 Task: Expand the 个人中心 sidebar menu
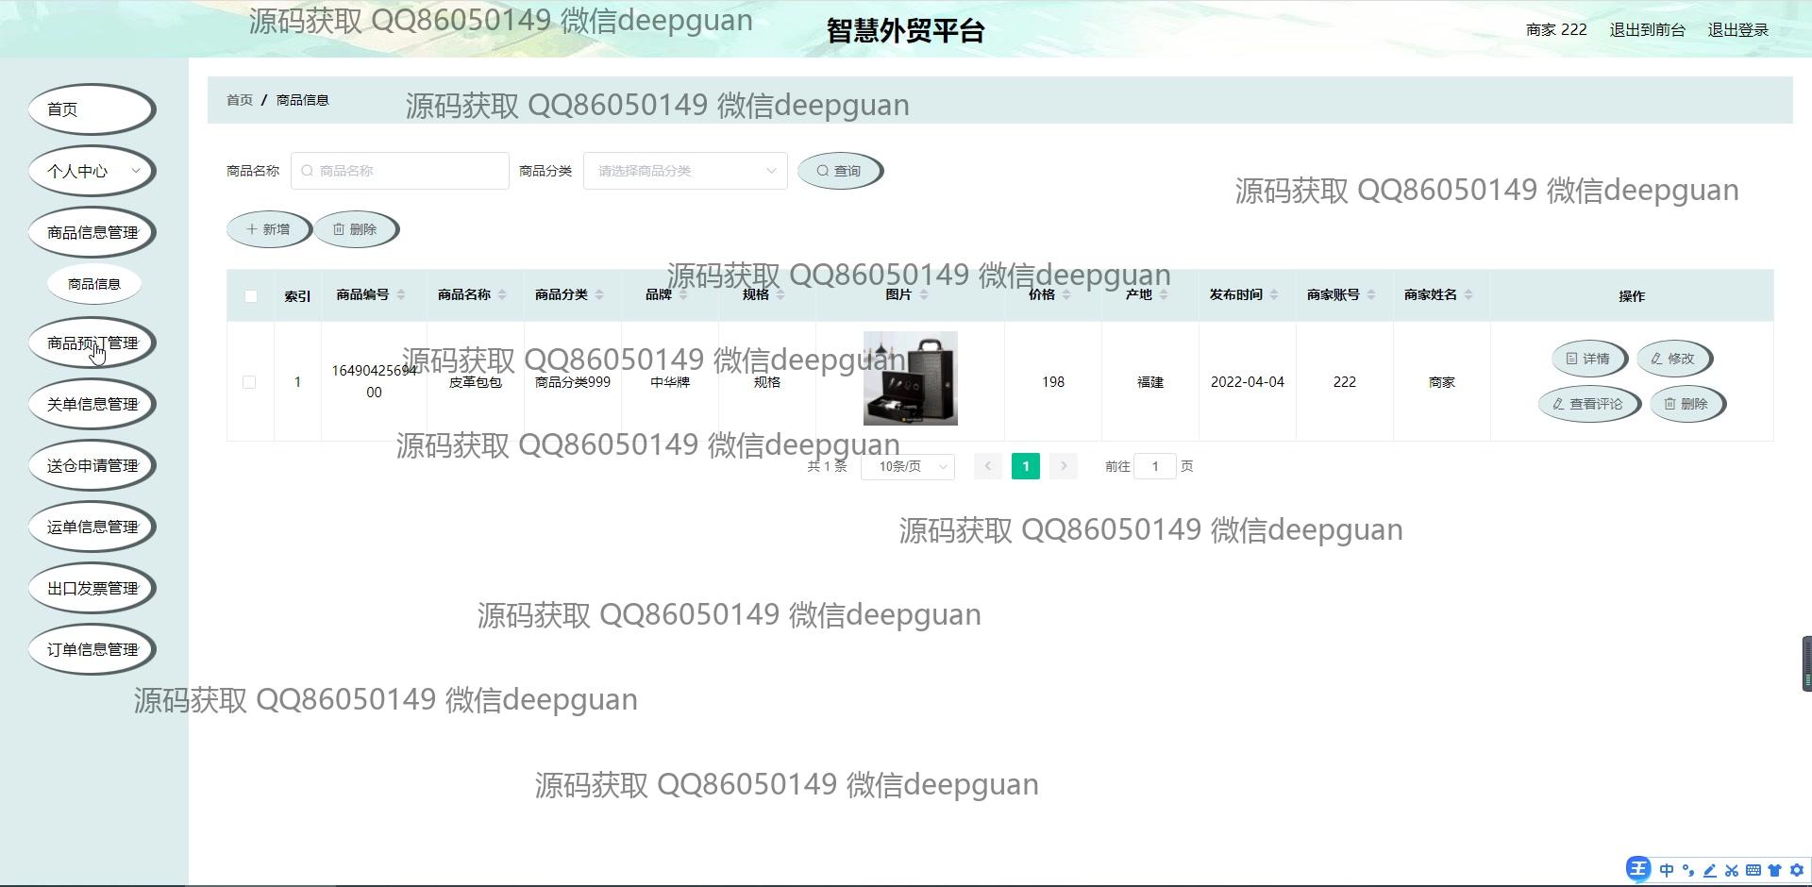92,171
